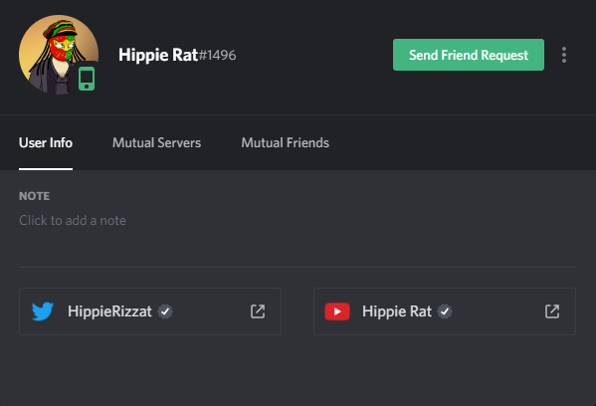
Task: Click the note field to add a note
Action: coord(73,221)
